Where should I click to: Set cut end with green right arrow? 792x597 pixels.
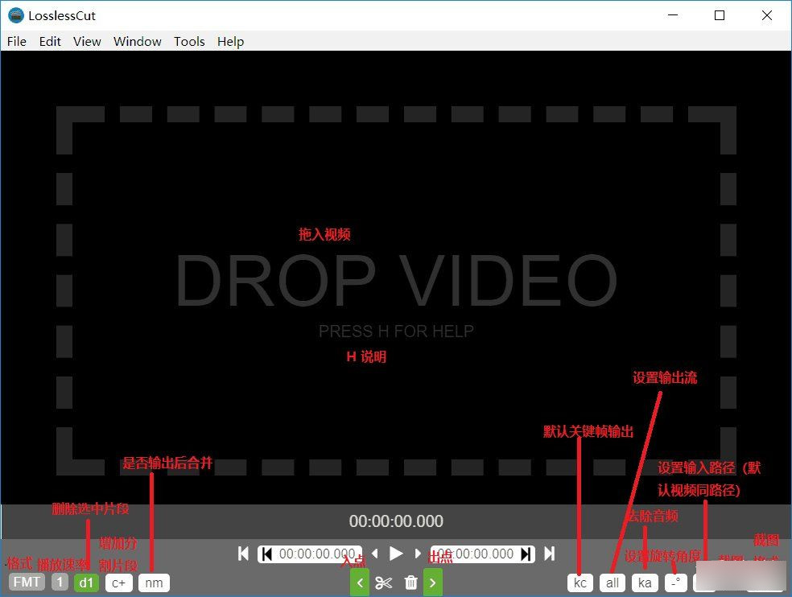[432, 583]
